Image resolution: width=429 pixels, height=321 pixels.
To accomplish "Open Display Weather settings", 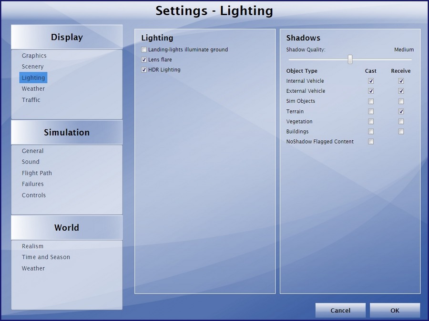I will (x=33, y=89).
